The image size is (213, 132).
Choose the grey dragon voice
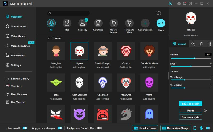point(126,114)
